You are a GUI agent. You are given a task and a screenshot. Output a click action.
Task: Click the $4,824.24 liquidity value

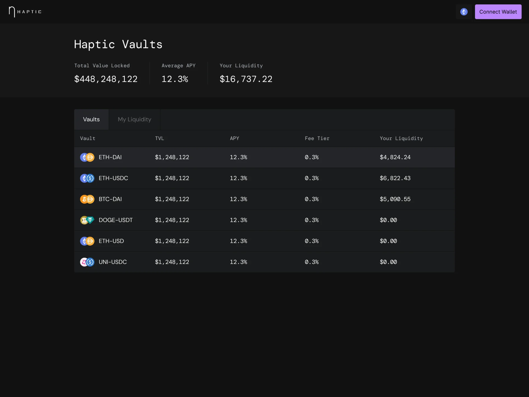click(x=395, y=157)
